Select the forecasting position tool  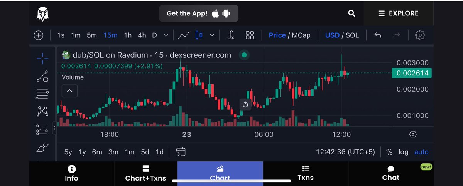coord(42,130)
